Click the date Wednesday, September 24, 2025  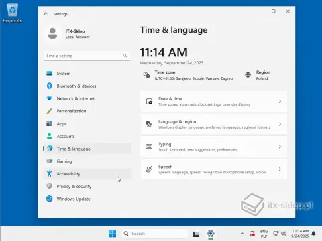tap(172, 63)
